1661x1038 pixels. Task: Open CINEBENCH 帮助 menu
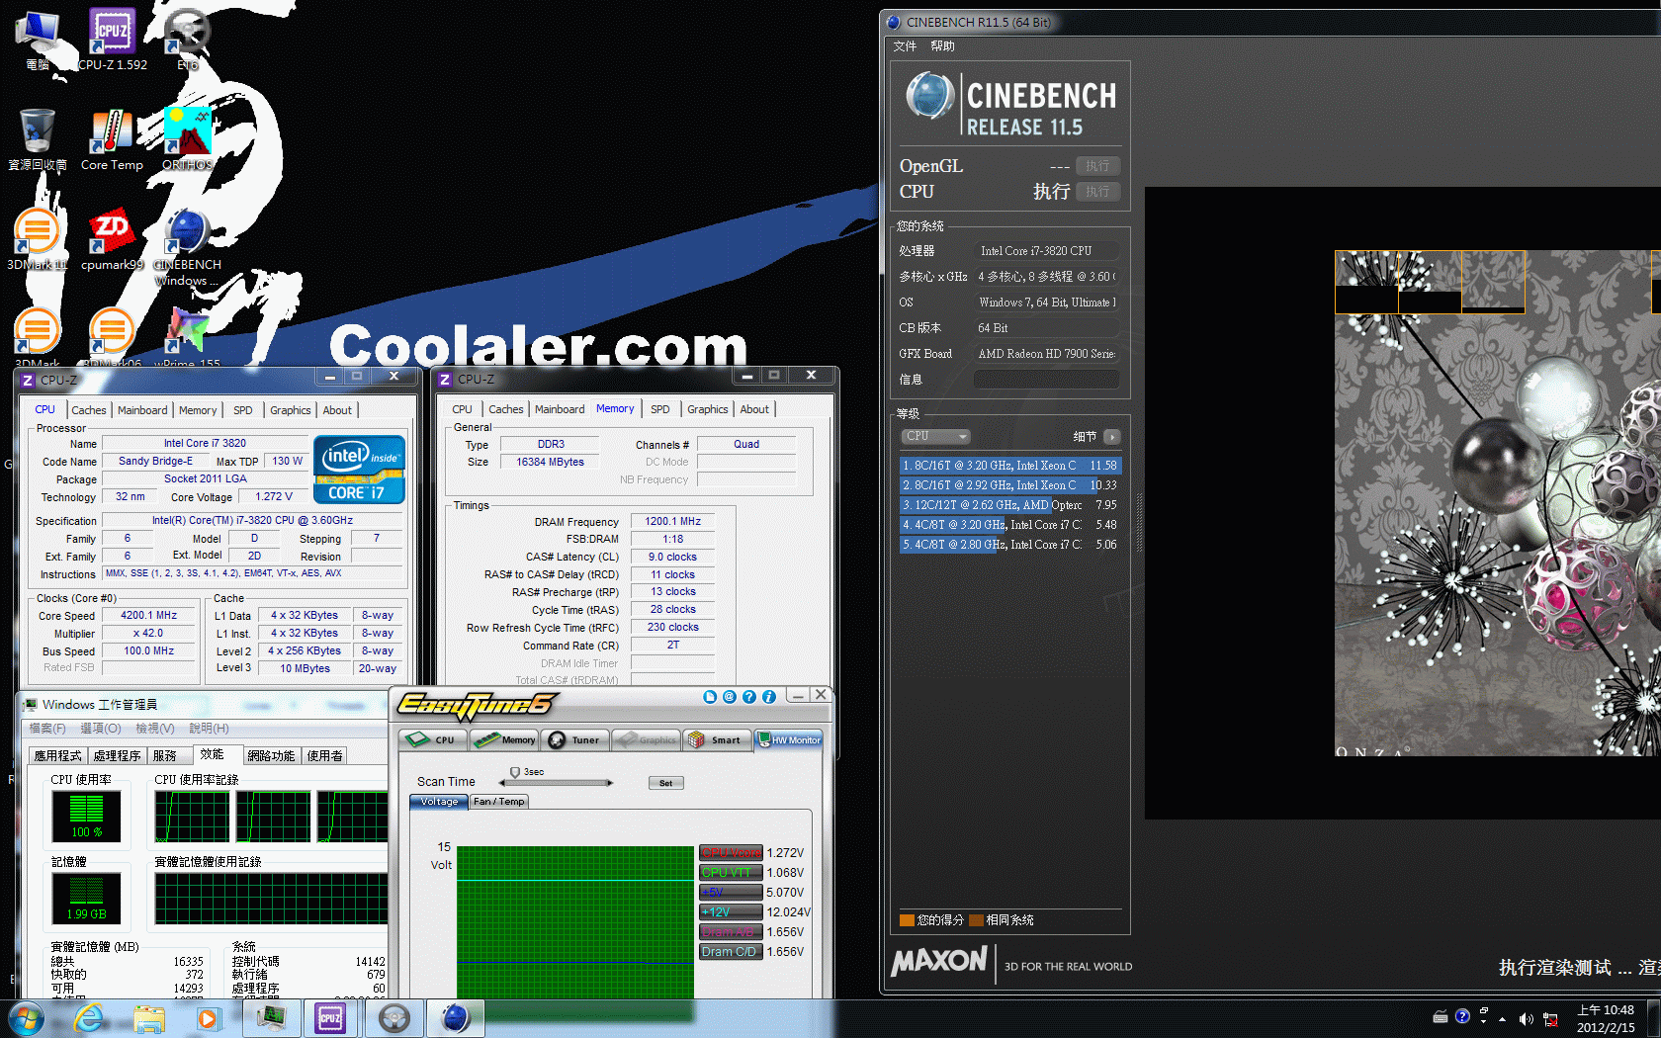(x=942, y=46)
